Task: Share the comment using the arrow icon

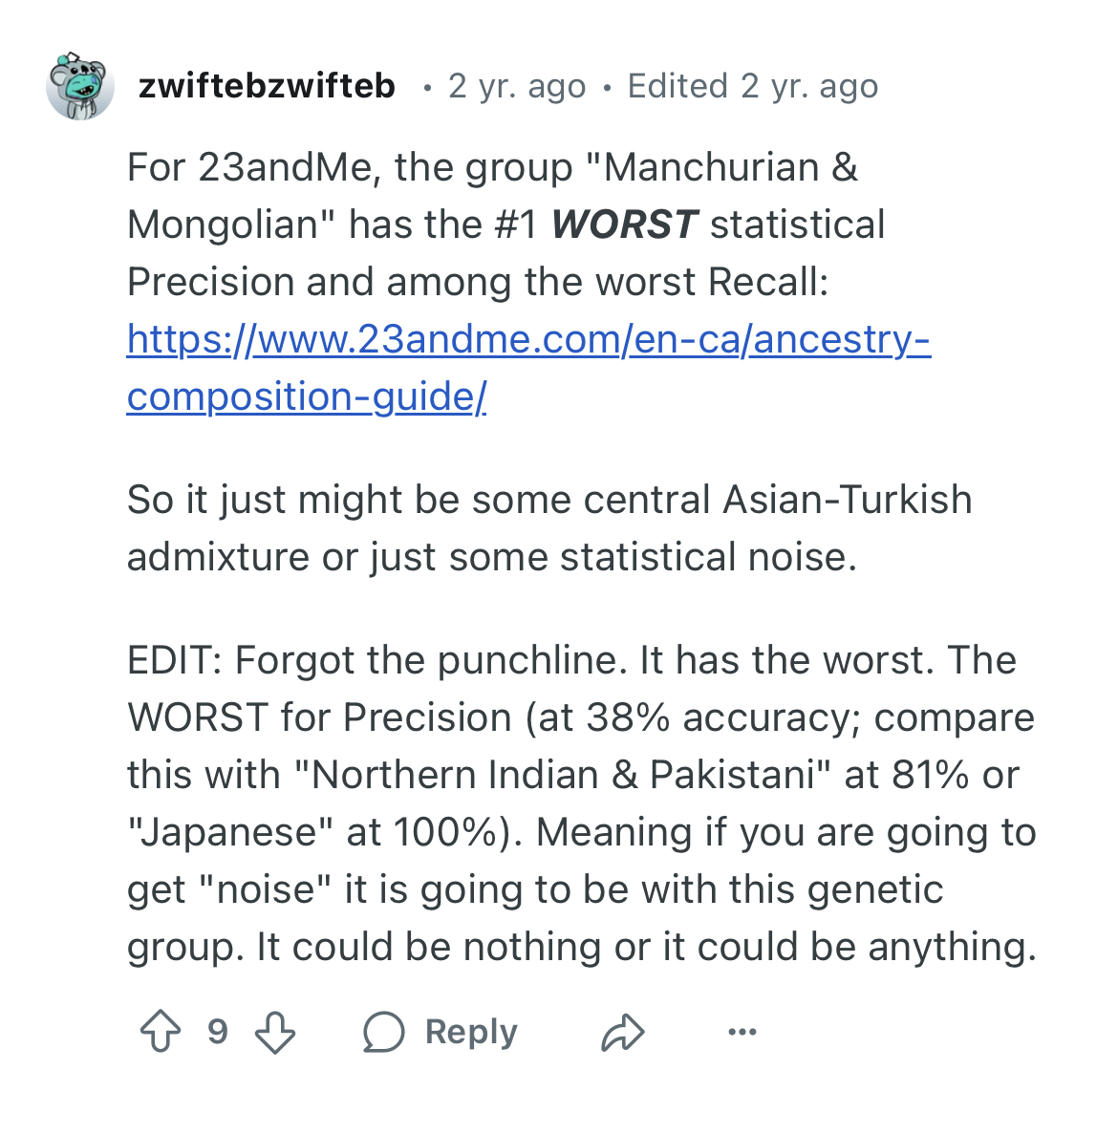Action: coord(623,1032)
